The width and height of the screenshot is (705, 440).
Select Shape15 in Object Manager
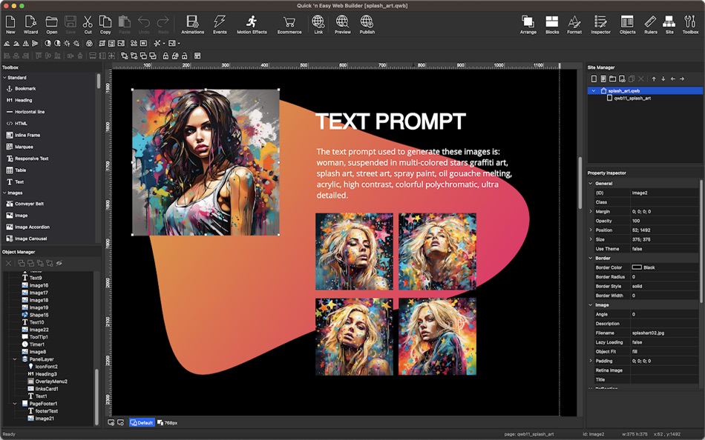tap(35, 315)
